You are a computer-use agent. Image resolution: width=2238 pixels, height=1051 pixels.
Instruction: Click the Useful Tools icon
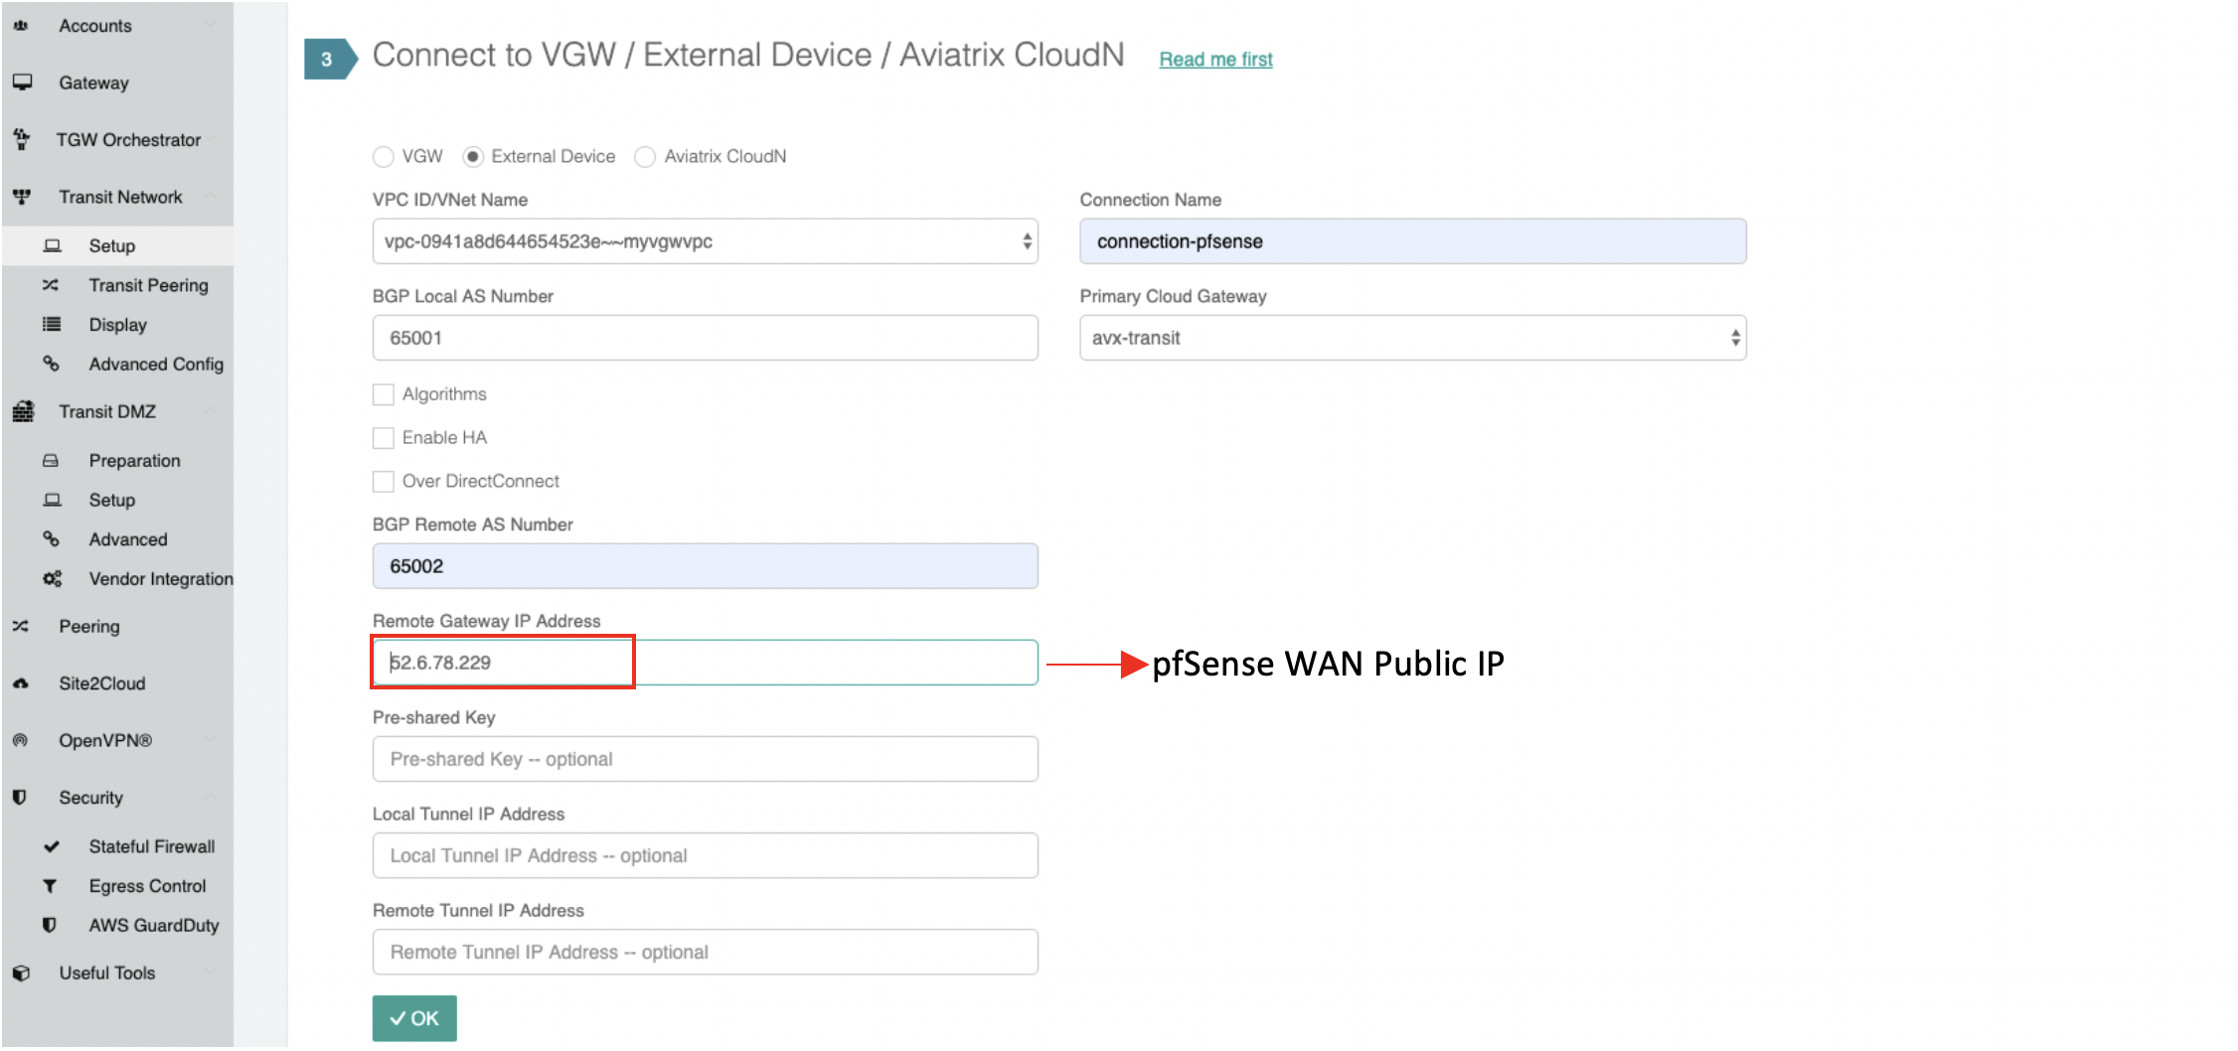click(22, 974)
